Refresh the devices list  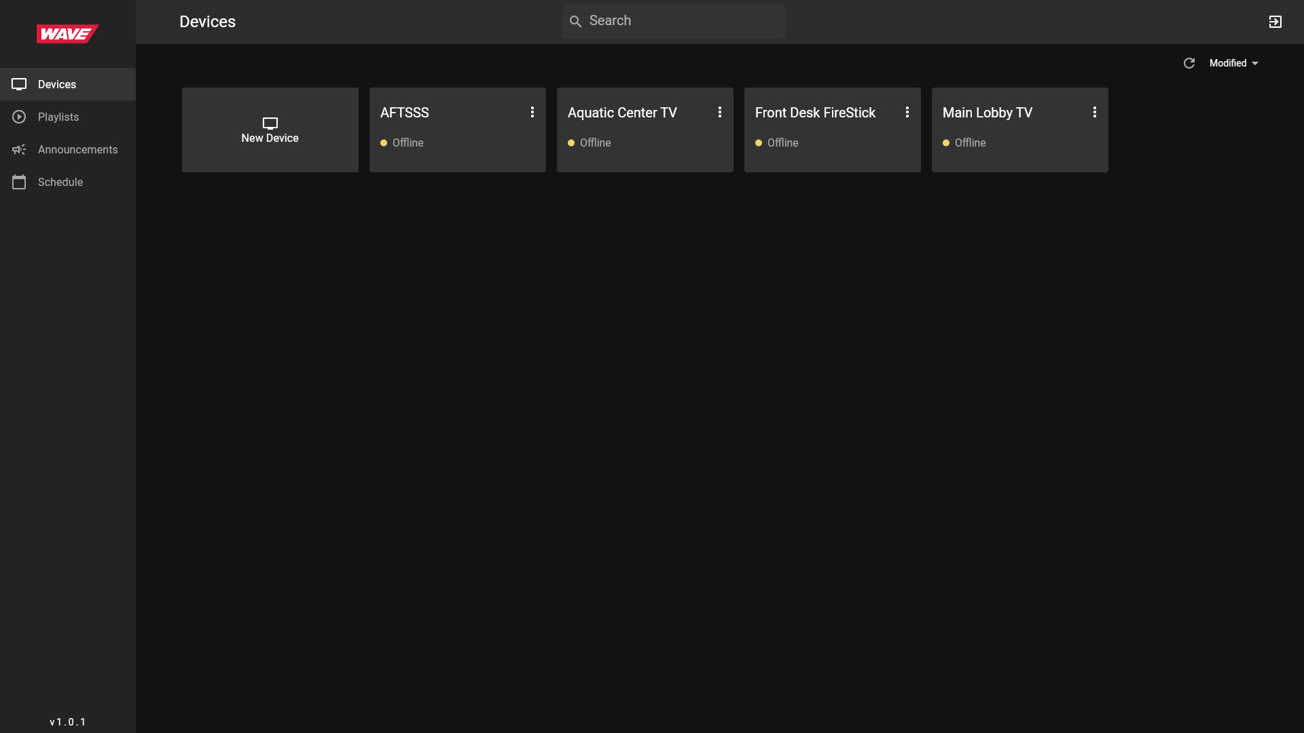coord(1189,63)
